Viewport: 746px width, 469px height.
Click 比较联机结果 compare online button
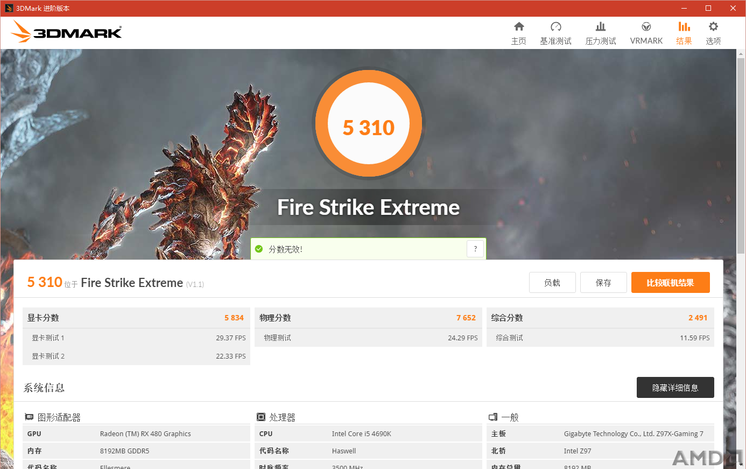pos(671,283)
